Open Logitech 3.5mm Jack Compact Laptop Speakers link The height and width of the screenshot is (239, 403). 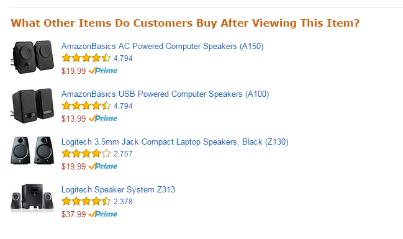pos(174,142)
